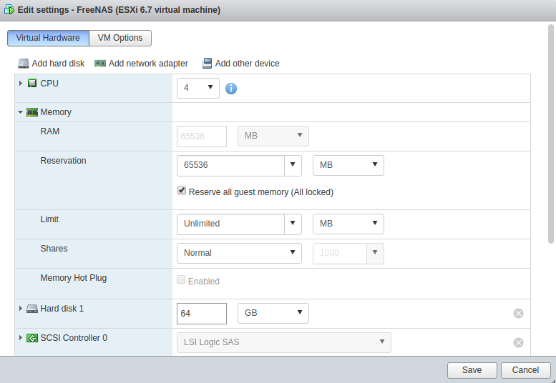Click Add other device
Image resolution: width=556 pixels, height=383 pixels.
click(x=240, y=64)
